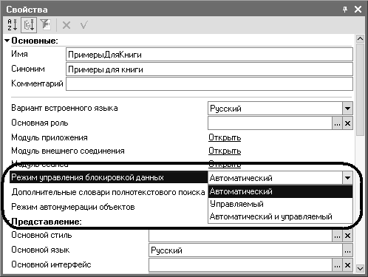
Task: Click the scrollbar up arrow
Action: (x=360, y=39)
